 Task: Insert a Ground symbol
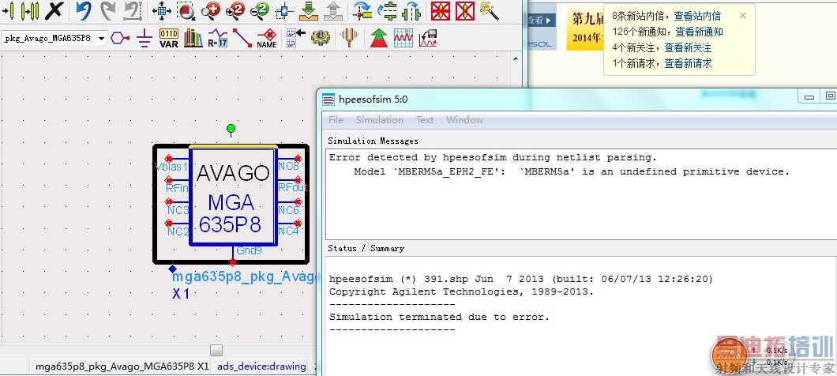[x=144, y=38]
